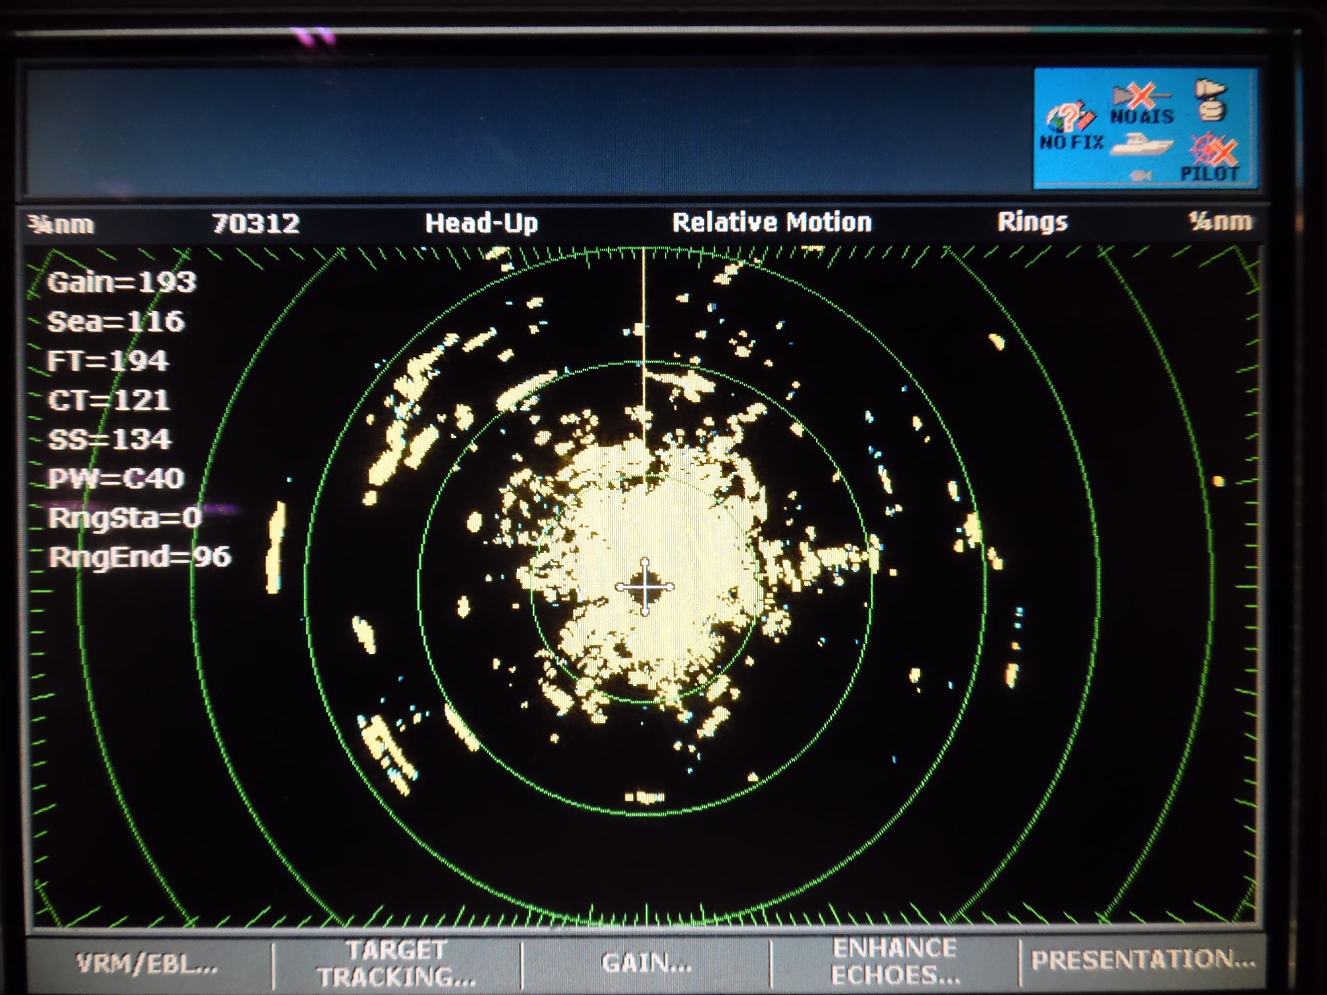This screenshot has width=1327, height=995.
Task: Click the boat icon in status panel
Action: click(1142, 144)
